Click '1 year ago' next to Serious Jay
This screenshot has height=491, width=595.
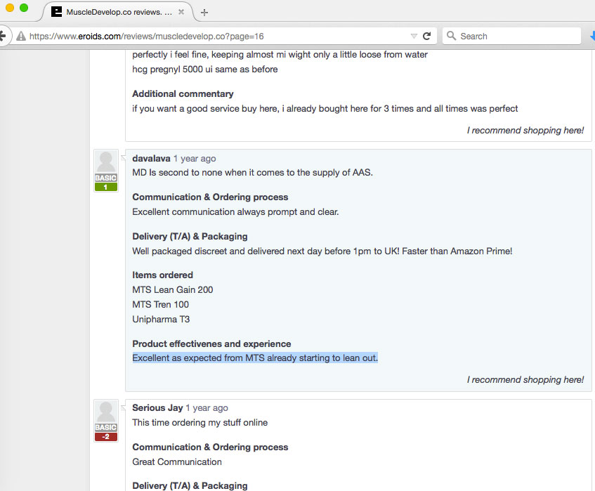(x=207, y=408)
